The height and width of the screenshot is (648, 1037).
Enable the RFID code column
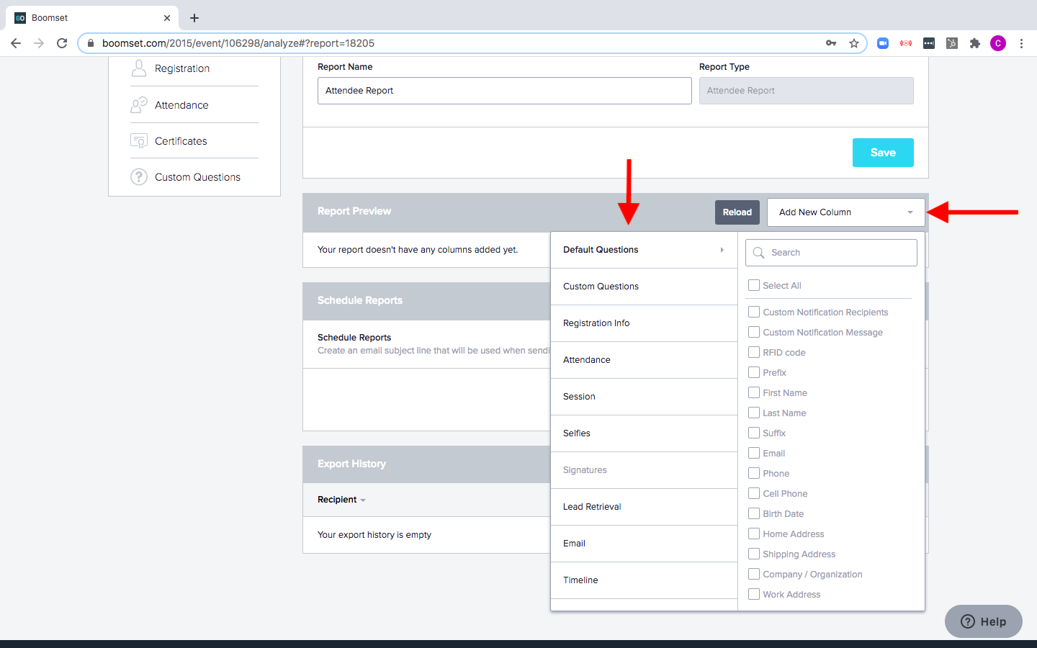754,352
